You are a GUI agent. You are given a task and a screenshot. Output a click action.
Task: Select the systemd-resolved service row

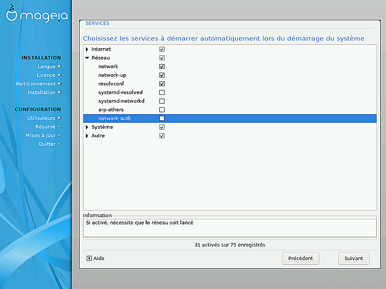coord(230,92)
